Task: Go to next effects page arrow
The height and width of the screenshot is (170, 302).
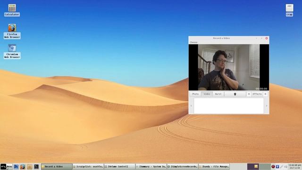Action: pos(265,94)
